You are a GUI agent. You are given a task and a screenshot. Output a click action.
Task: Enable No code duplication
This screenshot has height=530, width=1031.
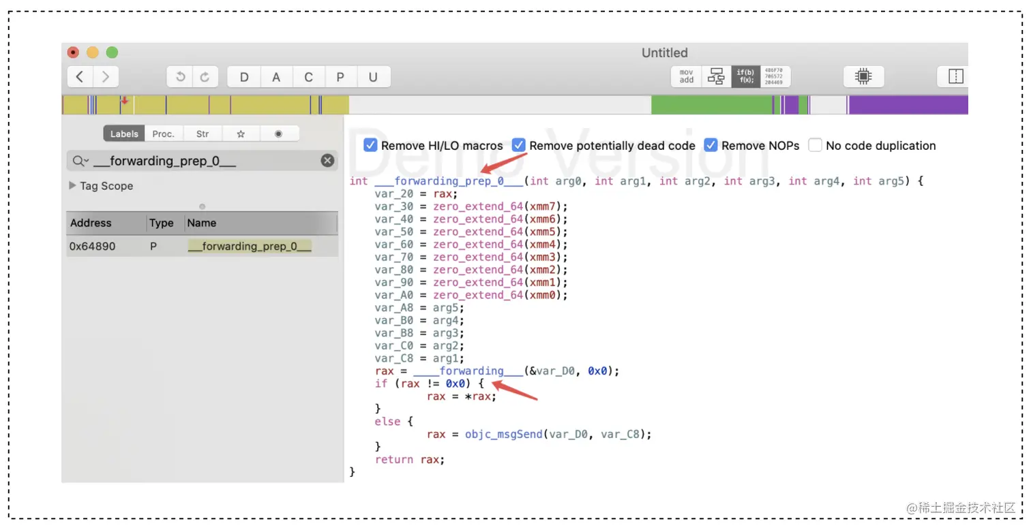815,145
